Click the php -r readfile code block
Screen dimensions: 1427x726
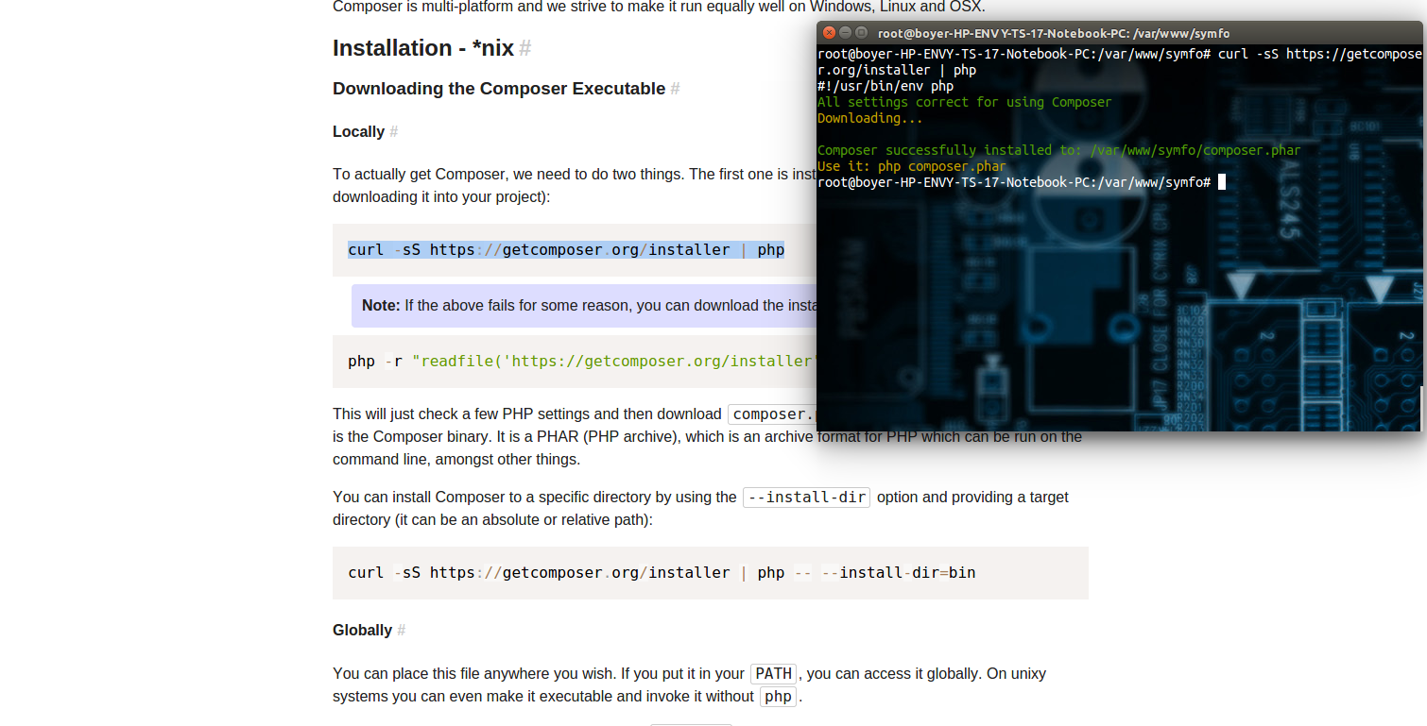point(575,362)
